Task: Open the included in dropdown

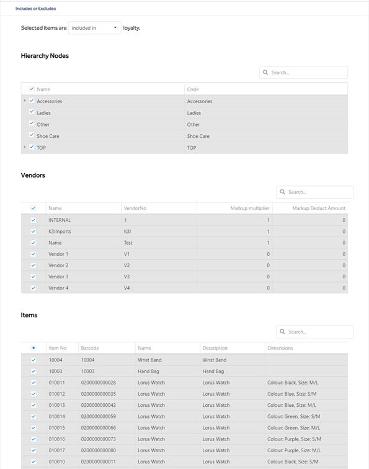Action: click(x=95, y=28)
